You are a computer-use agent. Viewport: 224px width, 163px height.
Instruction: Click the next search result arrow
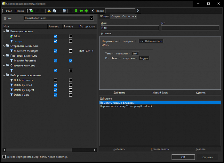pyautogui.click(x=138, y=11)
